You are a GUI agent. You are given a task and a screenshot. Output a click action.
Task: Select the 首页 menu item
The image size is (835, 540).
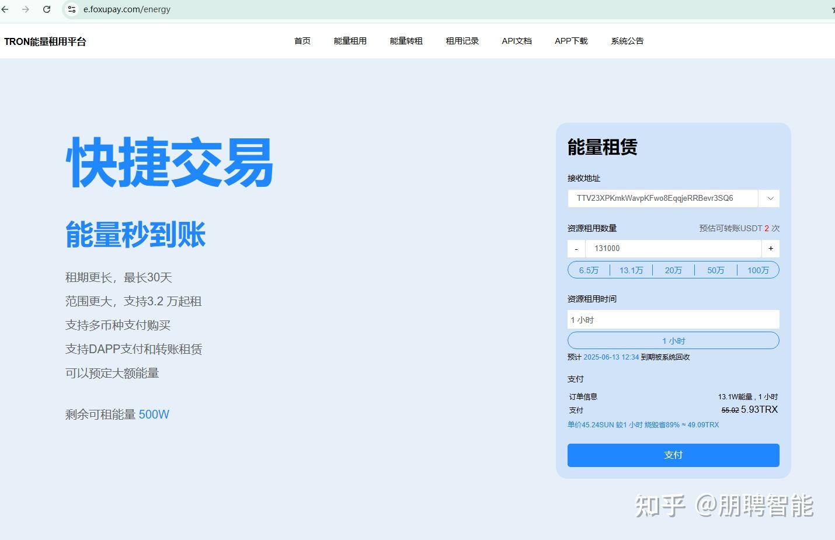coord(302,41)
